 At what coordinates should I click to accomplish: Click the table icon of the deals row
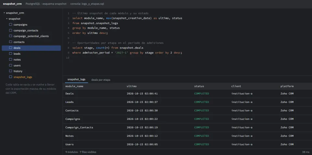[10, 48]
